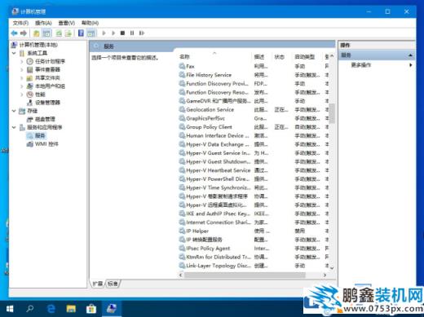
Task: Open the 文件(F) menu
Action: tap(20, 23)
